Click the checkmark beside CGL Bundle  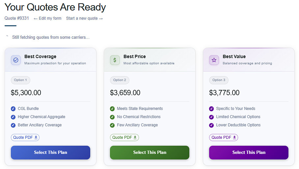coord(13,109)
